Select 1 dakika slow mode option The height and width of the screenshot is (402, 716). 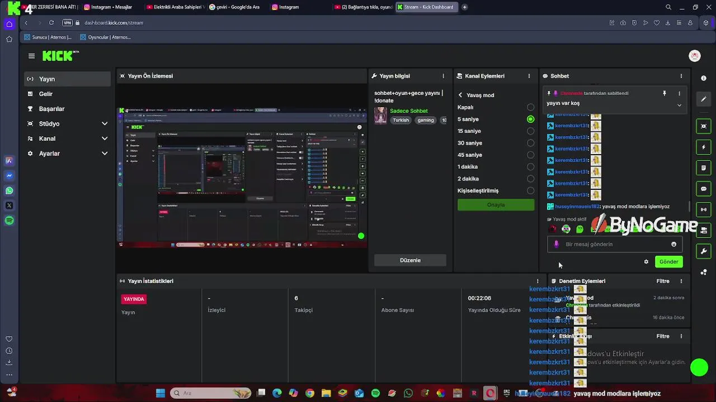(530, 167)
